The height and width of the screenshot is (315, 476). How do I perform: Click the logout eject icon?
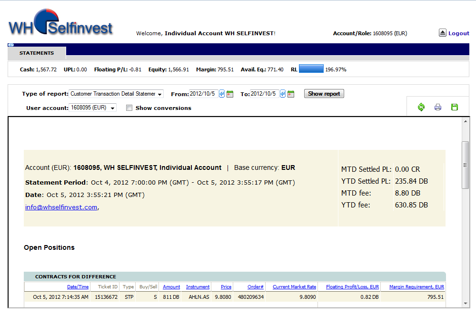[x=443, y=33]
